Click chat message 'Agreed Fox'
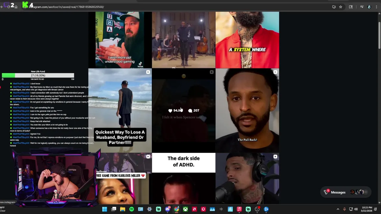Viewport: 381px width, 214px height. (35, 134)
